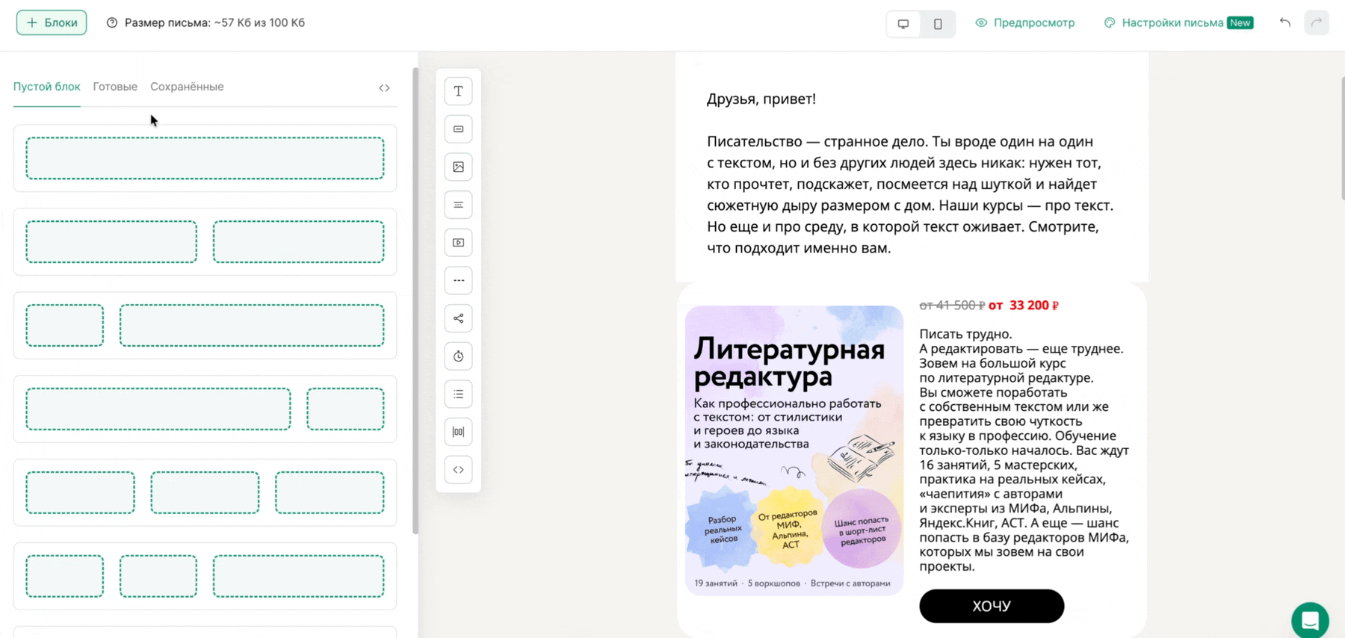
Task: Click the Литературная редактура course image
Action: coord(794,450)
